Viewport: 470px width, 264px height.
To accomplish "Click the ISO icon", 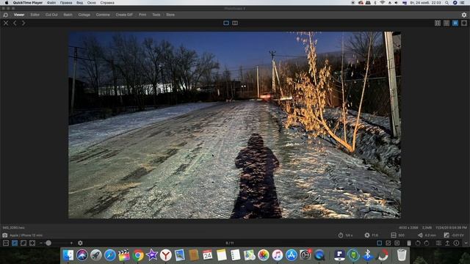I will click(x=394, y=235).
